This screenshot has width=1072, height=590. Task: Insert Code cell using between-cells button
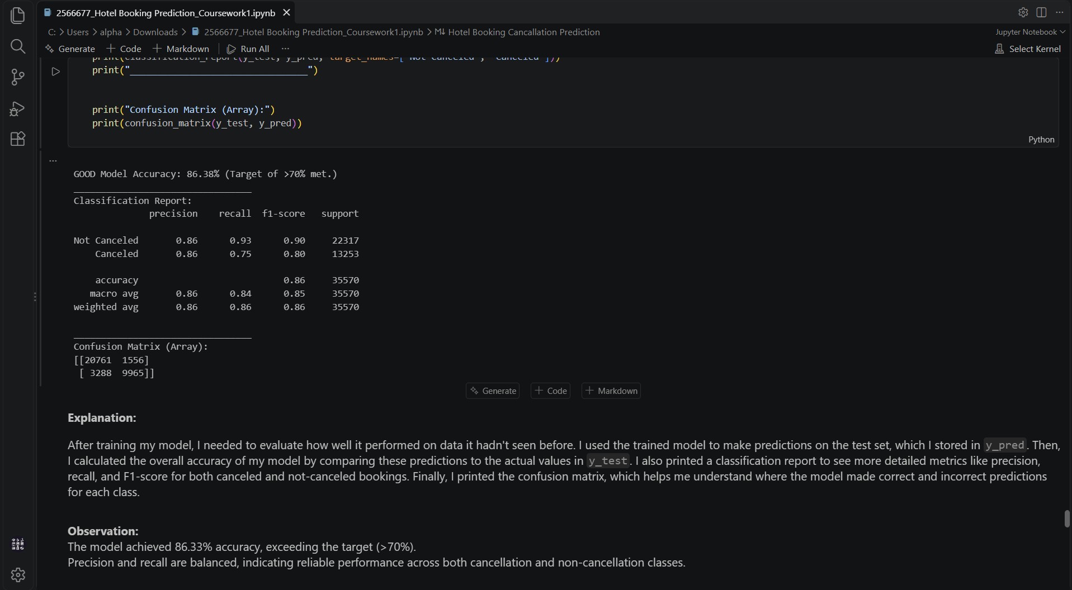tap(551, 391)
